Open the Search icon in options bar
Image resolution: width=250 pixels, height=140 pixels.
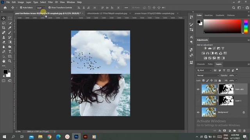234,8
